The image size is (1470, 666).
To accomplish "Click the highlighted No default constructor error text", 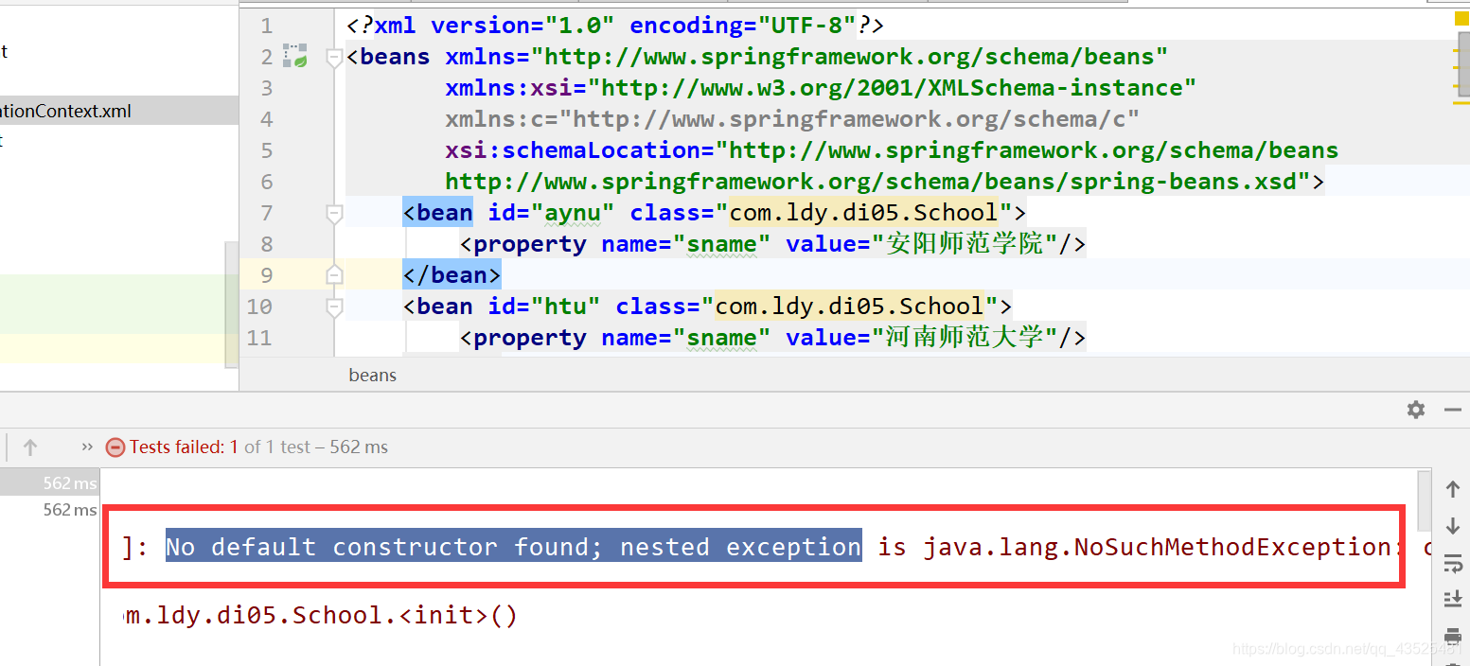I will coord(511,546).
